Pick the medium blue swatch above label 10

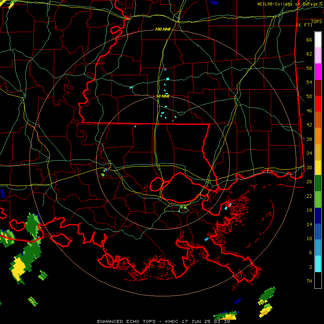pyautogui.click(x=318, y=231)
